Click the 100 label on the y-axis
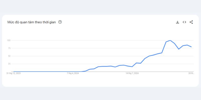This screenshot has height=100, width=201. 9,40
